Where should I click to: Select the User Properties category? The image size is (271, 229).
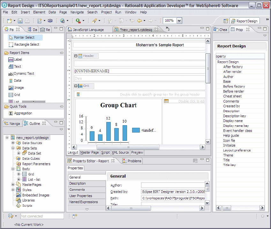coord(81,196)
